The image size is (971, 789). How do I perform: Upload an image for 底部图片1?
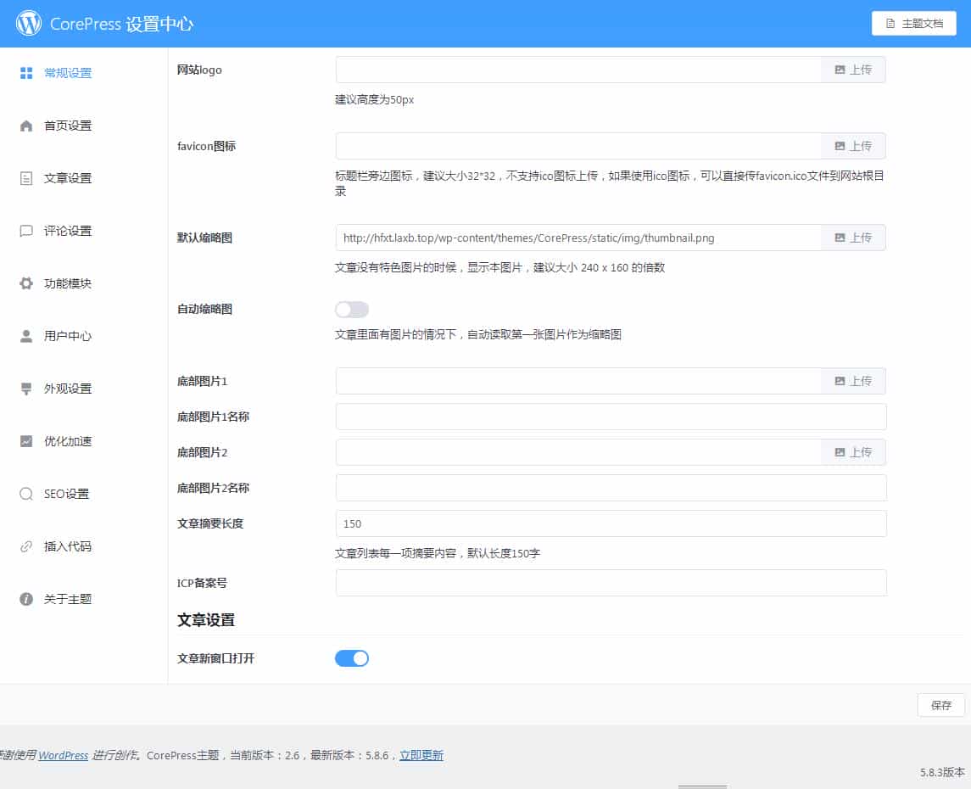pyautogui.click(x=853, y=382)
